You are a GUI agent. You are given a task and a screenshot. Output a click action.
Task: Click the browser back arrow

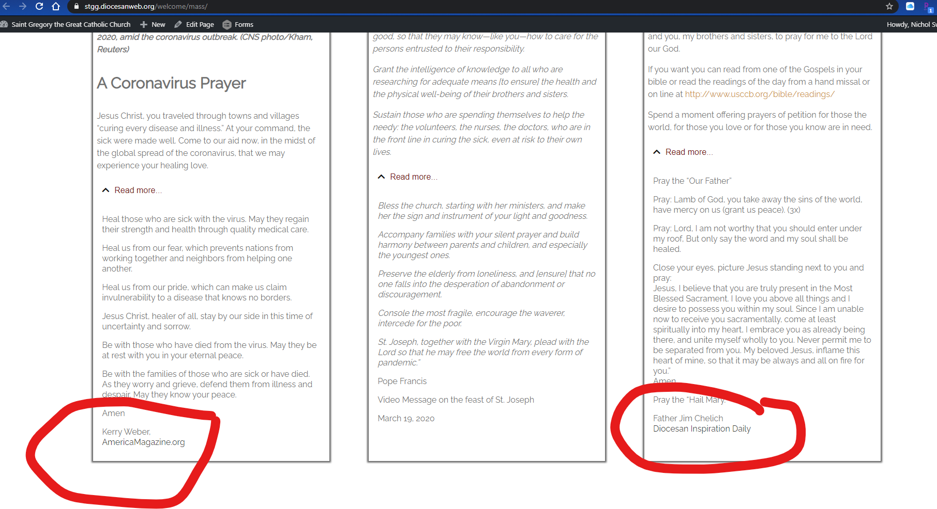pos(6,6)
